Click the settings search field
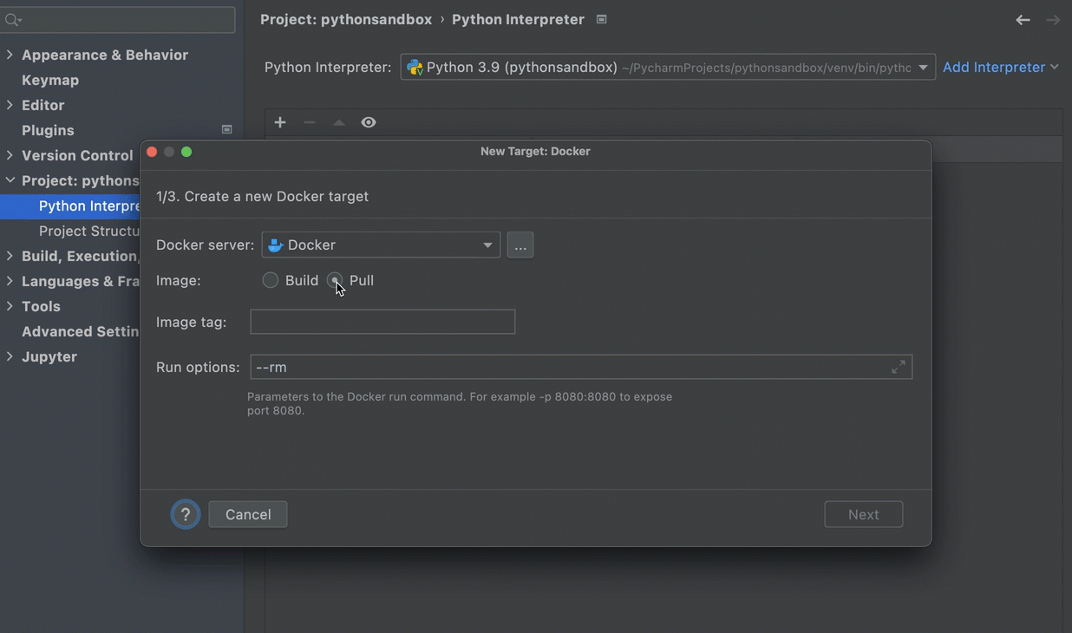 [x=118, y=19]
